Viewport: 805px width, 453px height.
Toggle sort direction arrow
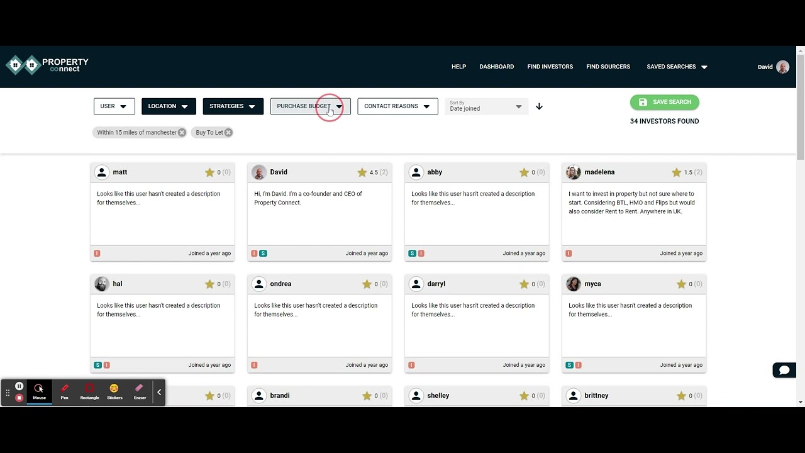(539, 106)
